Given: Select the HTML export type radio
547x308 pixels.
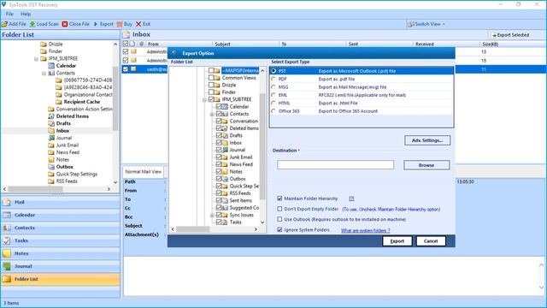Looking at the screenshot, I should point(273,103).
